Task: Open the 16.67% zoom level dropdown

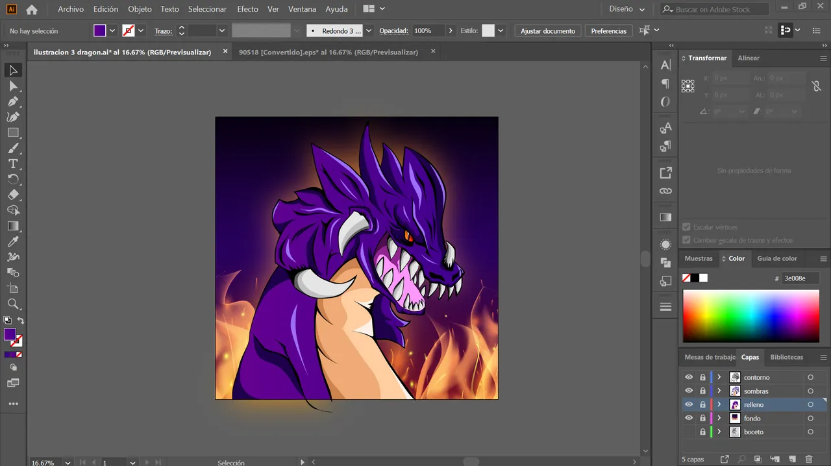Action: point(68,463)
